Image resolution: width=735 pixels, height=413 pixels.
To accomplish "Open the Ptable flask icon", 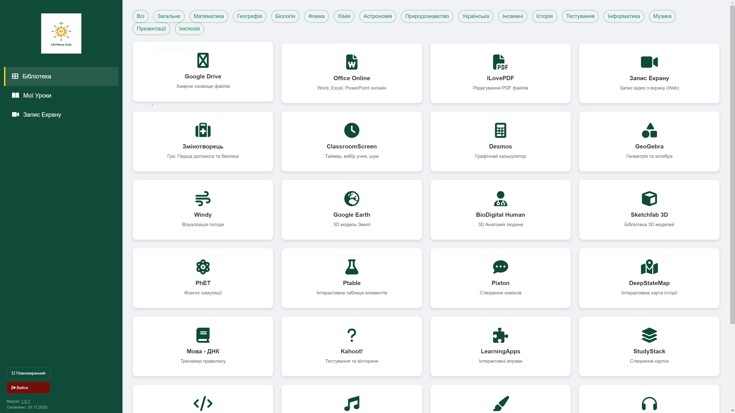I will 351,267.
